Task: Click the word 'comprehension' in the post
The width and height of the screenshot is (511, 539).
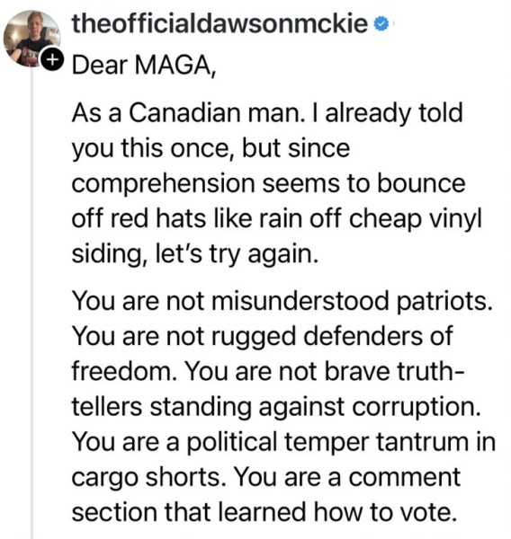Action: (163, 184)
